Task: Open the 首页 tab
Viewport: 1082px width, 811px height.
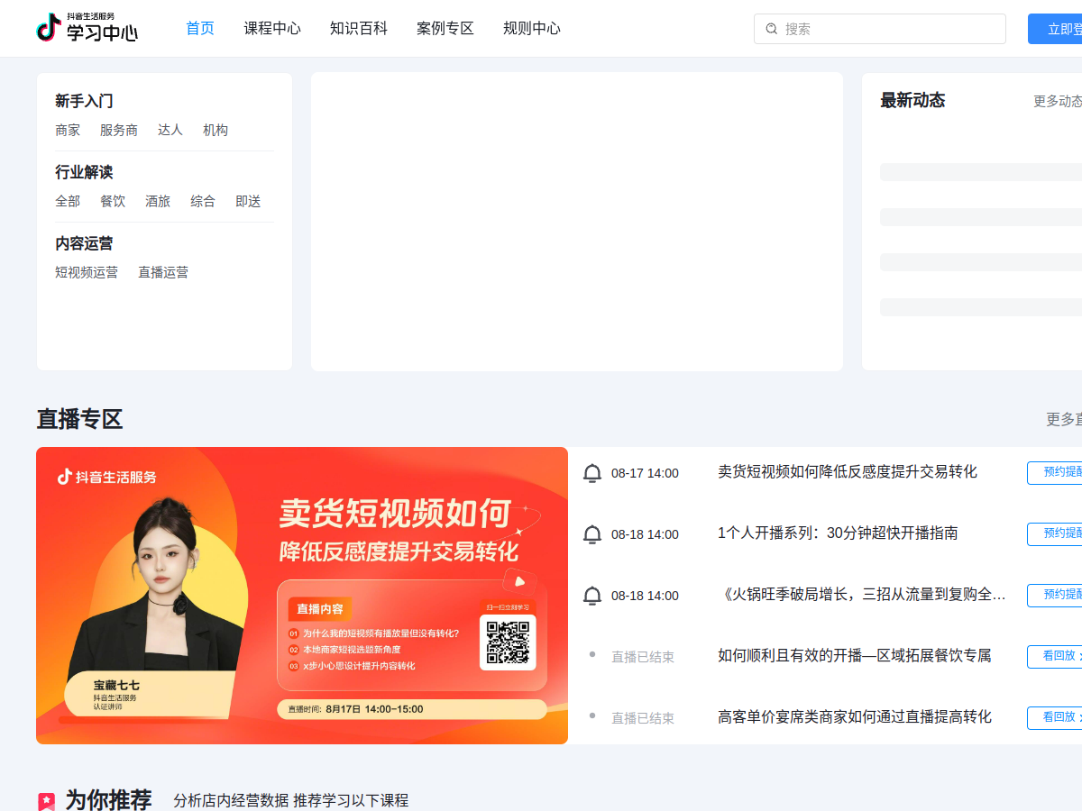Action: 200,29
